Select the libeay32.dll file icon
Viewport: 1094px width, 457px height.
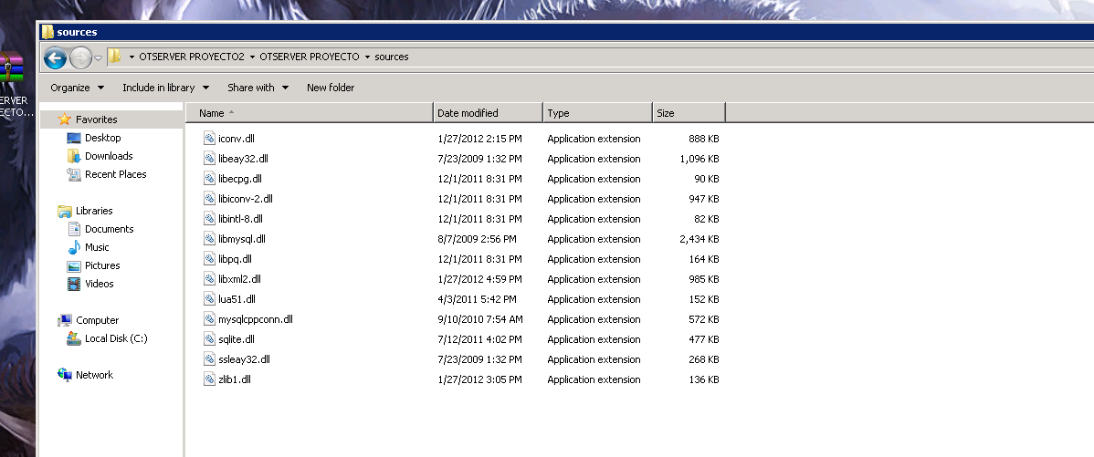pyautogui.click(x=209, y=158)
